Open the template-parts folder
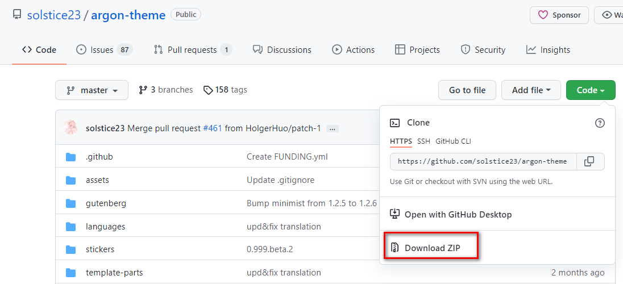Screen dimensions: 623x284 point(114,273)
